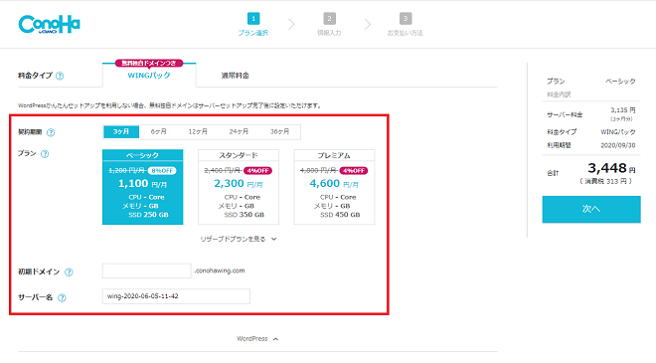656x363 pixels.
Task: Click the 利用期限 2020/09/30 value
Action: tap(618, 145)
